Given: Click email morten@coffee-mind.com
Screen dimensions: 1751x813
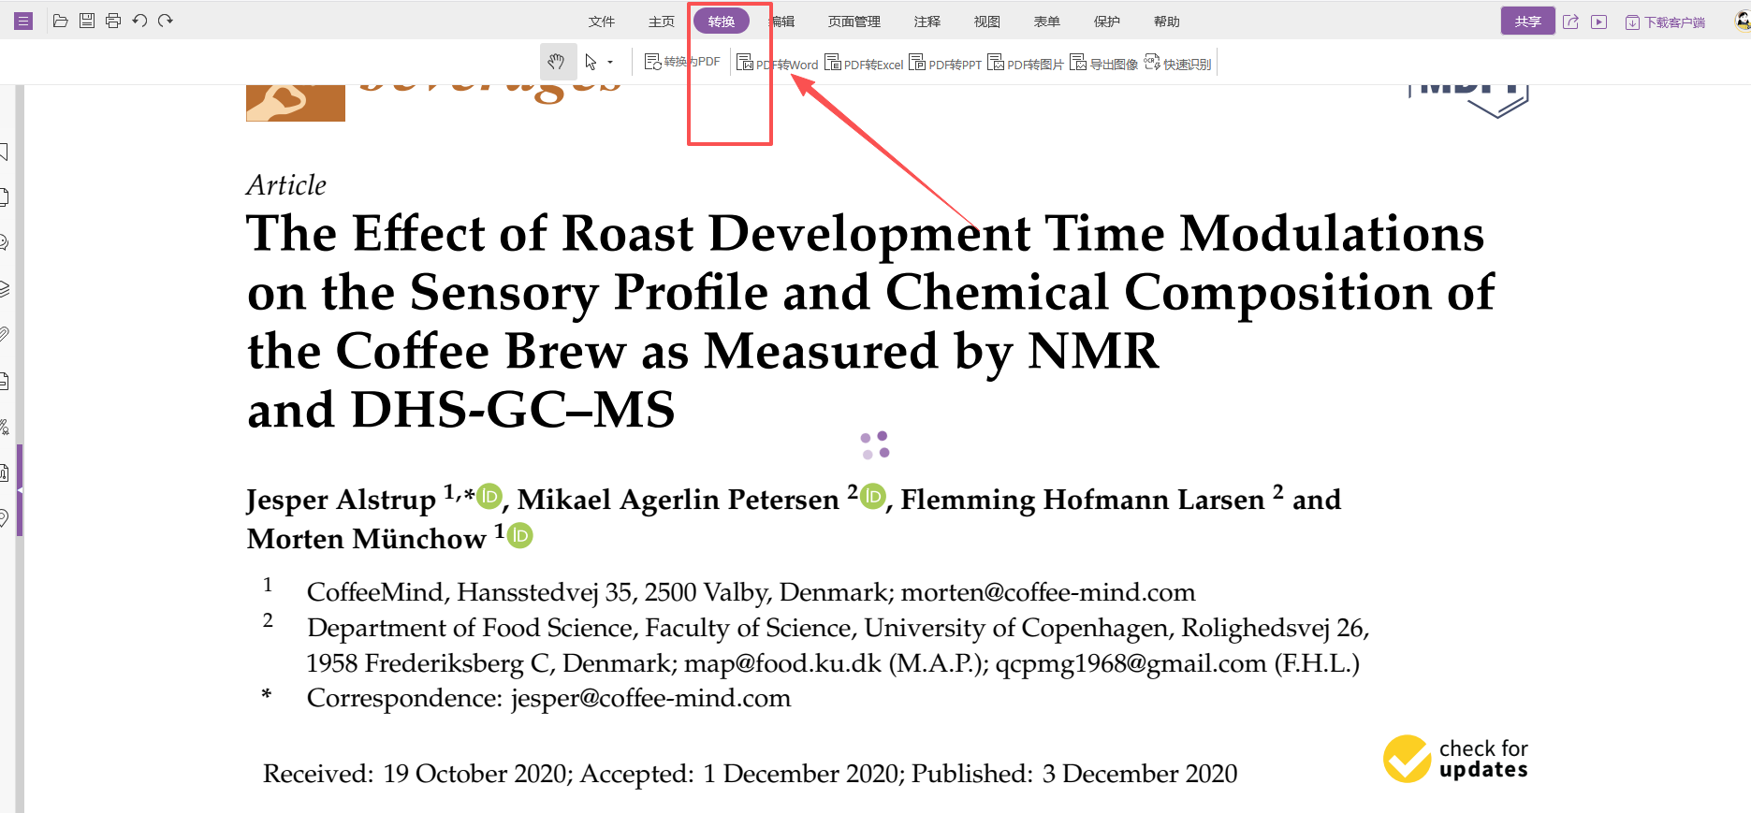Looking at the screenshot, I should pos(1048,592).
